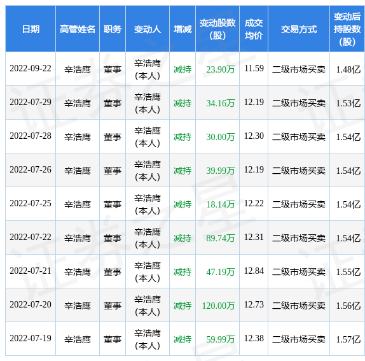
Task: Click 董事 in the 2022-07-28 row
Action: pos(113,137)
